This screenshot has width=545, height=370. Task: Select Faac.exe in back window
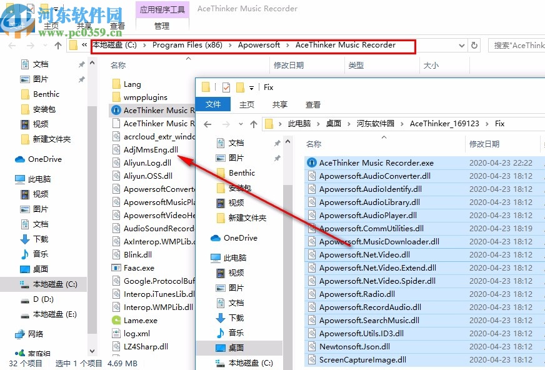(x=139, y=268)
